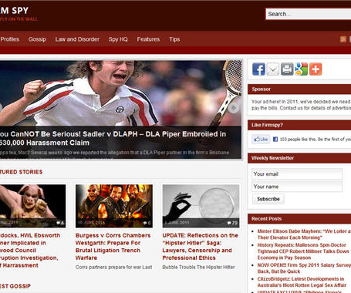Click the Your name newsletter field
The image size is (351, 293).
point(297,187)
